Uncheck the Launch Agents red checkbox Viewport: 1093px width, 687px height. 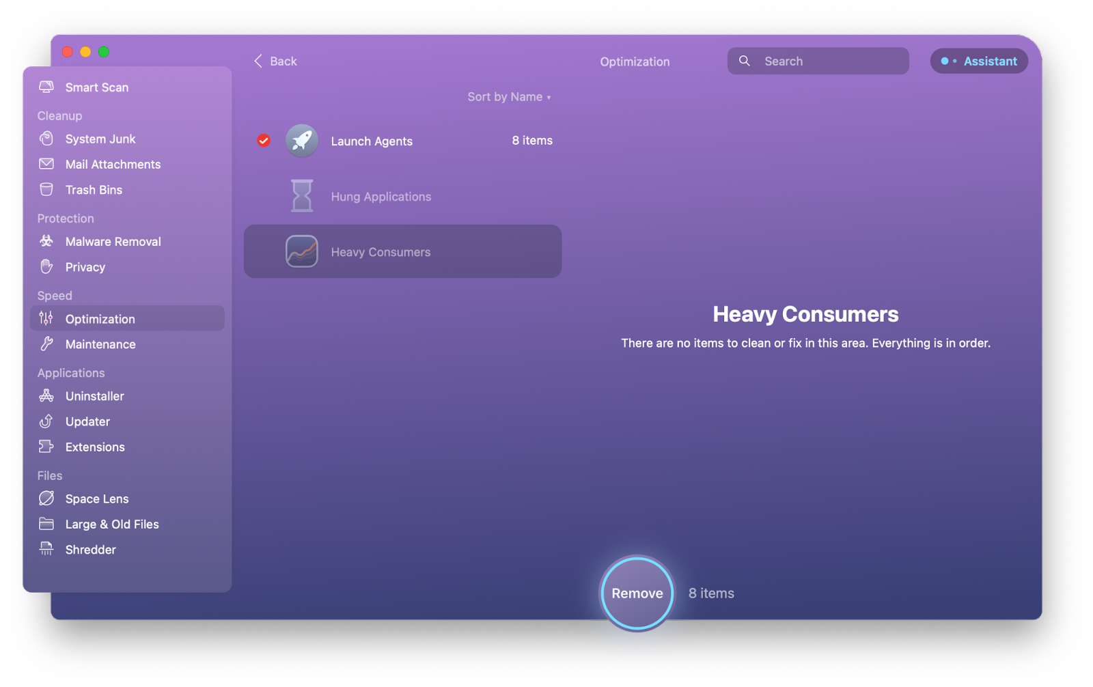point(264,141)
